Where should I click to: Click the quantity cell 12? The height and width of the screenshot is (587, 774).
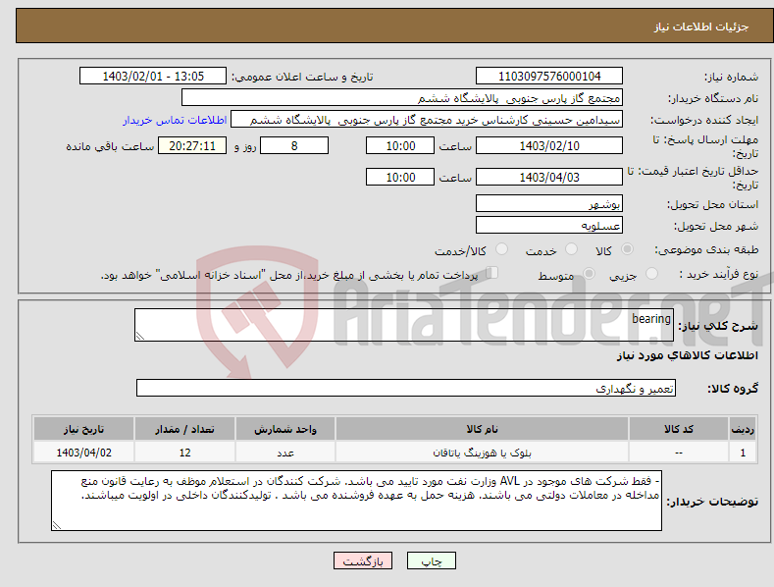click(184, 453)
